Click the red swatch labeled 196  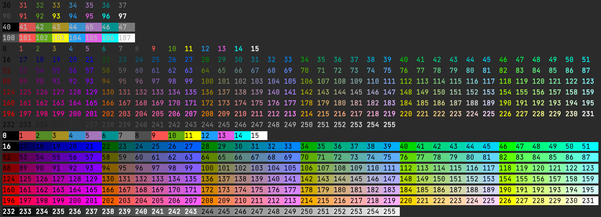pos(11,200)
